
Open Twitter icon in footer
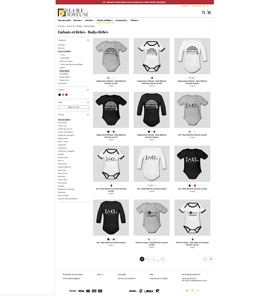click(x=187, y=291)
